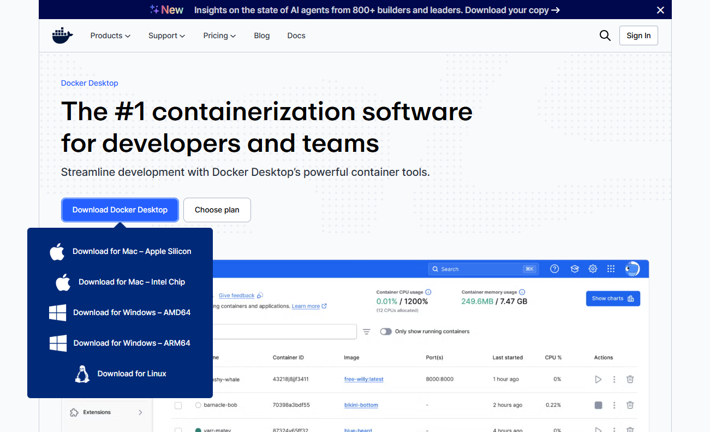Image resolution: width=710 pixels, height=432 pixels.
Task: Open the Blog nav item
Action: (262, 35)
